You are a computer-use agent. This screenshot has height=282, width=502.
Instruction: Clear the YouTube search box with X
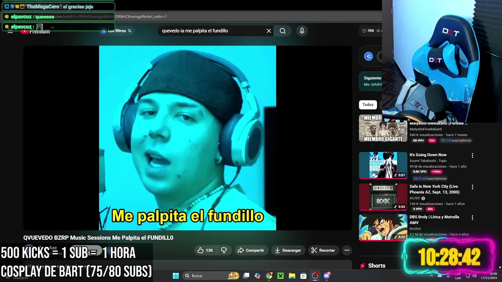(x=269, y=31)
